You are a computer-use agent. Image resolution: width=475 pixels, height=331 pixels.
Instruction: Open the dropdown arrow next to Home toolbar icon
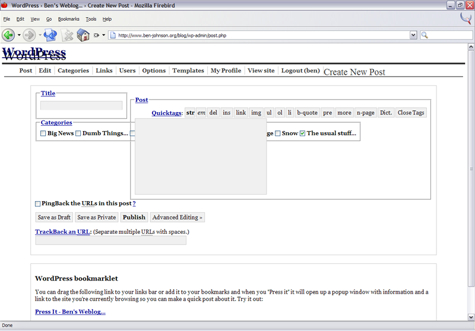103,35
